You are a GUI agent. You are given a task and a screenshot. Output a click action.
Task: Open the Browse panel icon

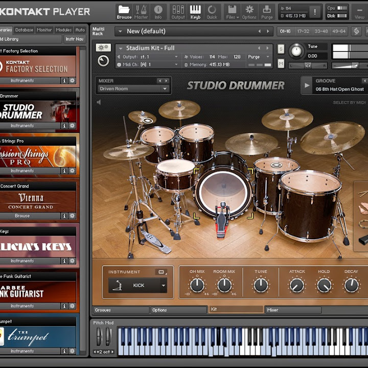tap(124, 12)
